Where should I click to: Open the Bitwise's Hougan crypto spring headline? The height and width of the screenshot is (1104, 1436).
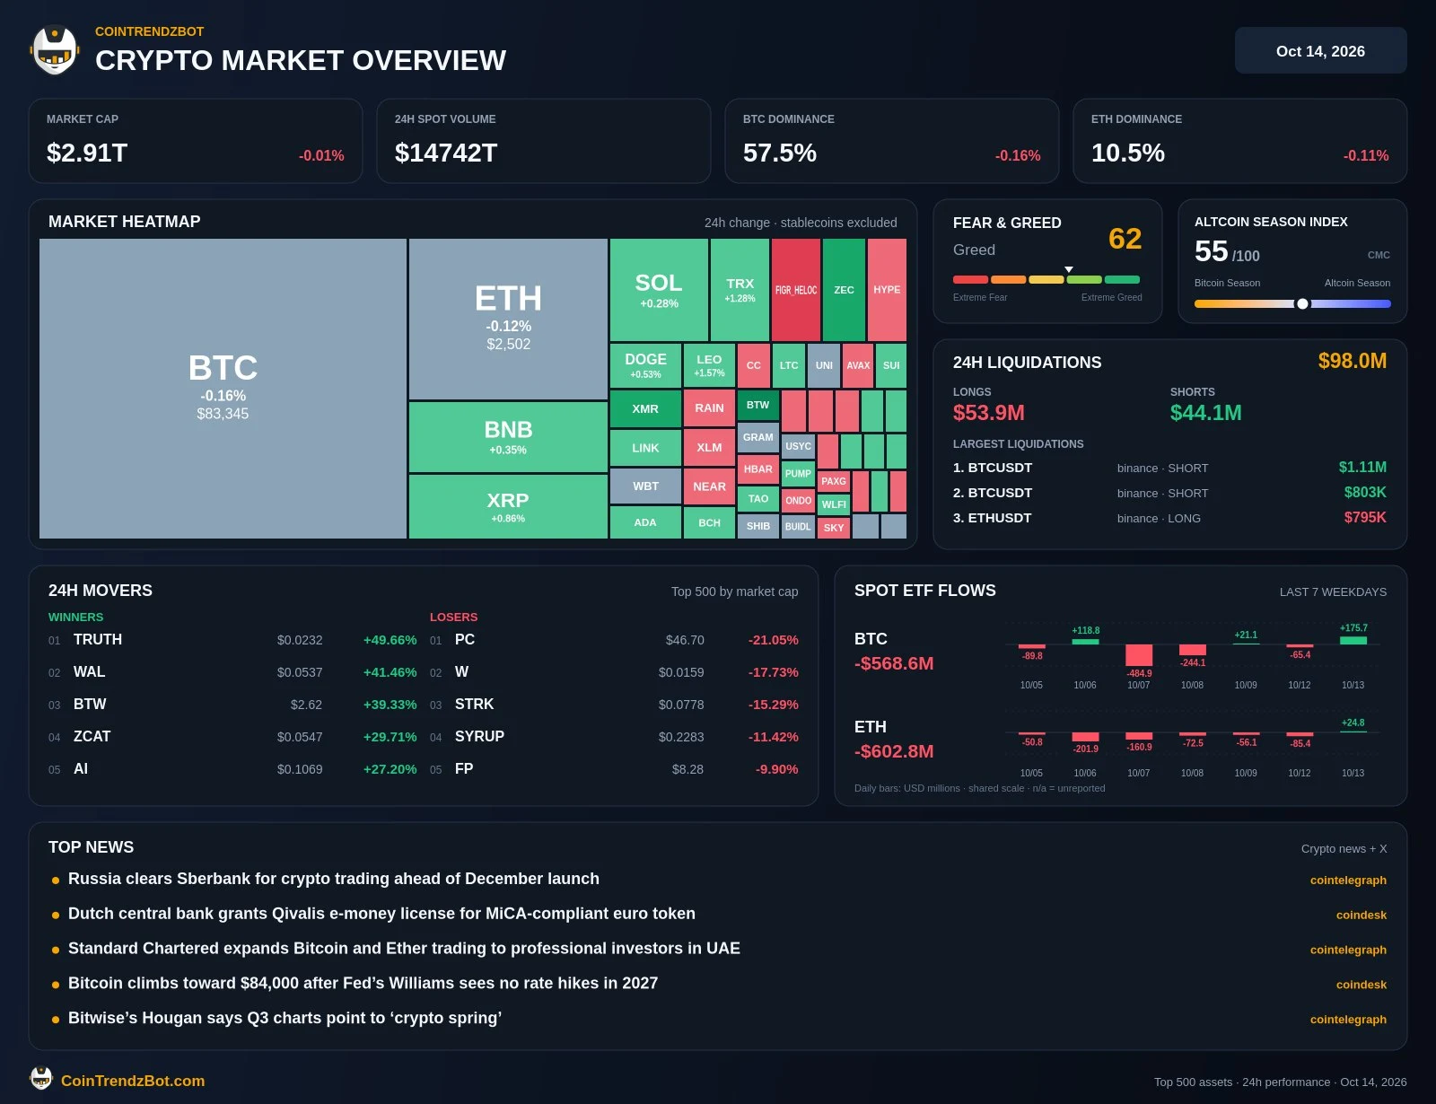point(285,1019)
